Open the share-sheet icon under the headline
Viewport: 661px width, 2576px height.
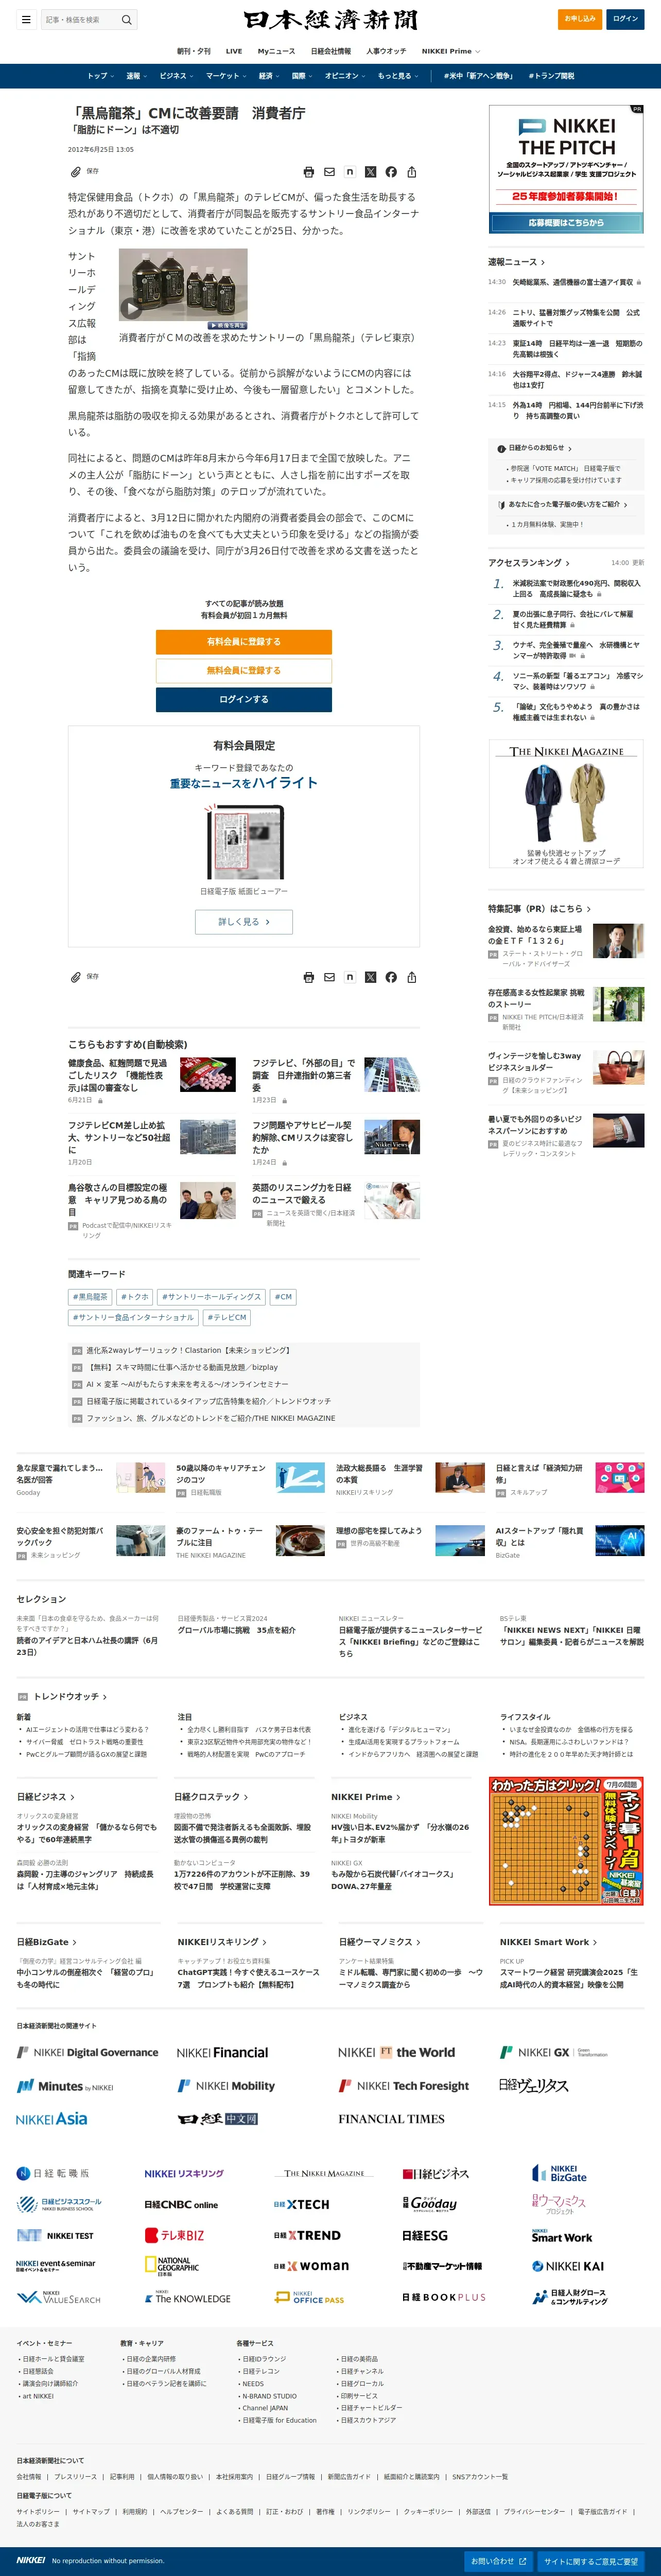click(411, 172)
